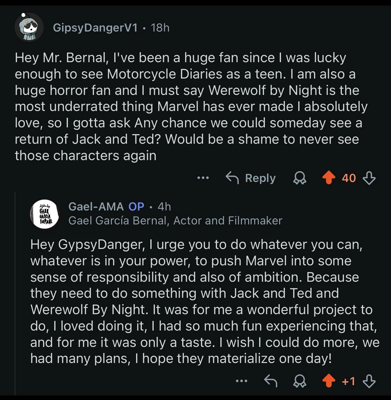Downvote Gael-AMA's reply

(x=369, y=381)
